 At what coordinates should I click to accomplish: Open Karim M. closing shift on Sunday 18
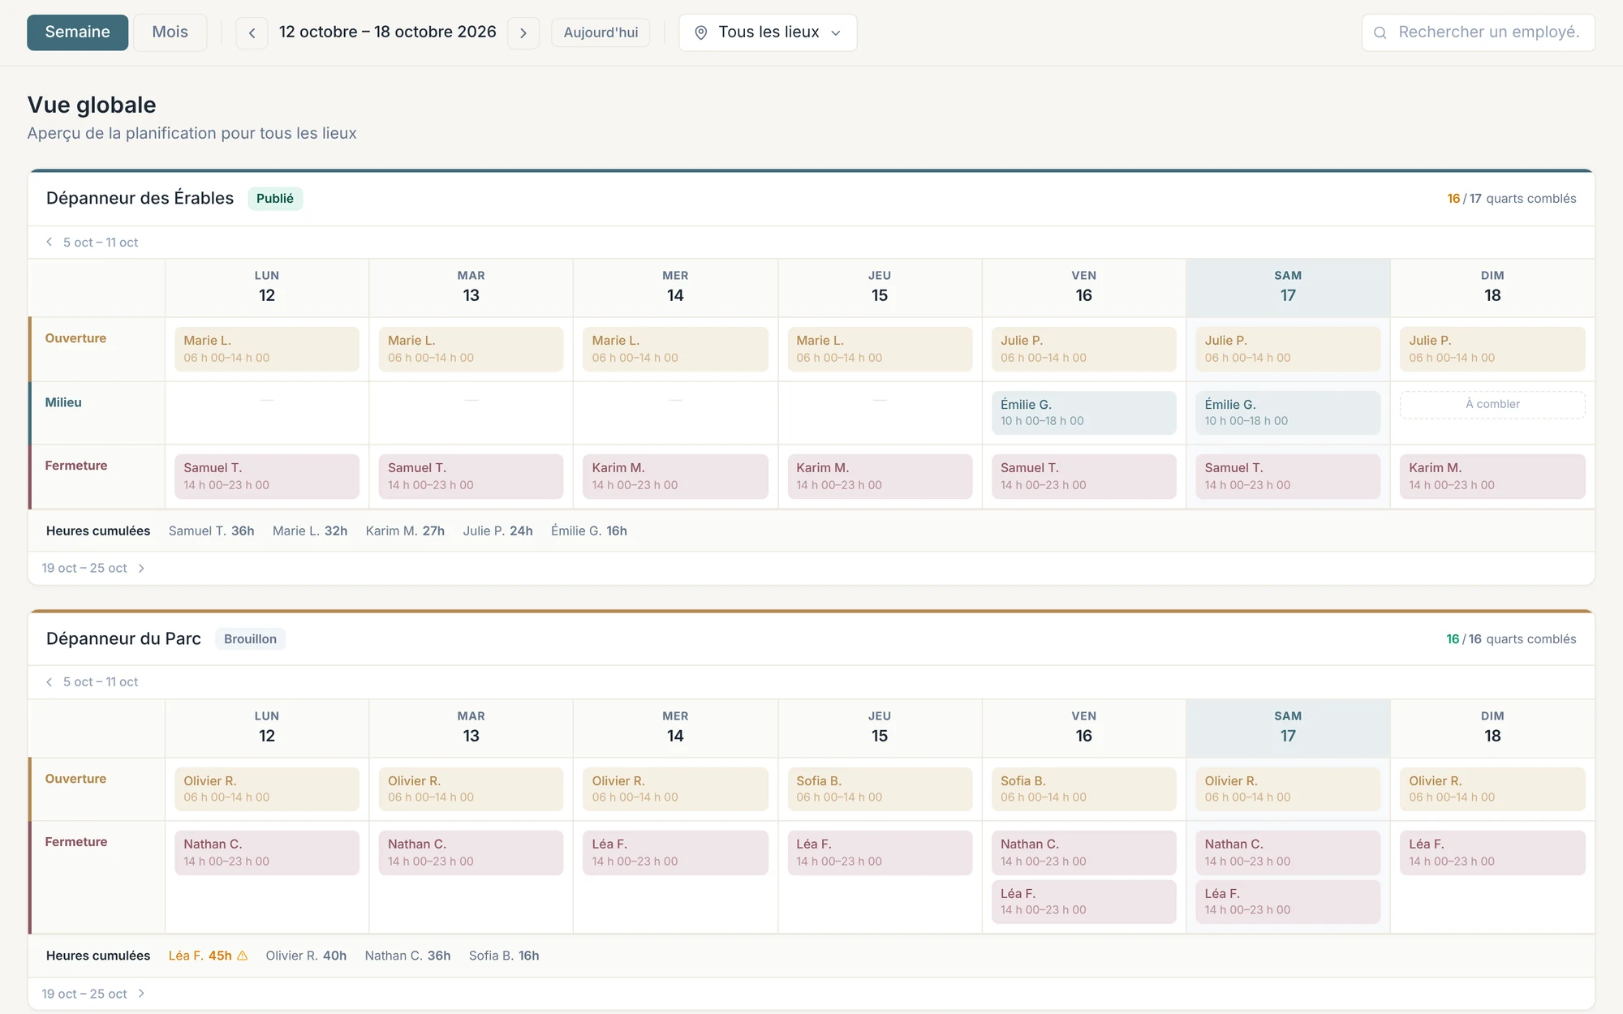[x=1492, y=476]
